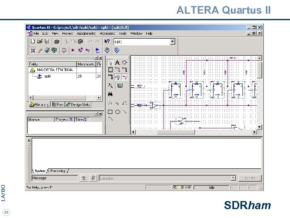Open the Compilation Report icon

pos(107,50)
